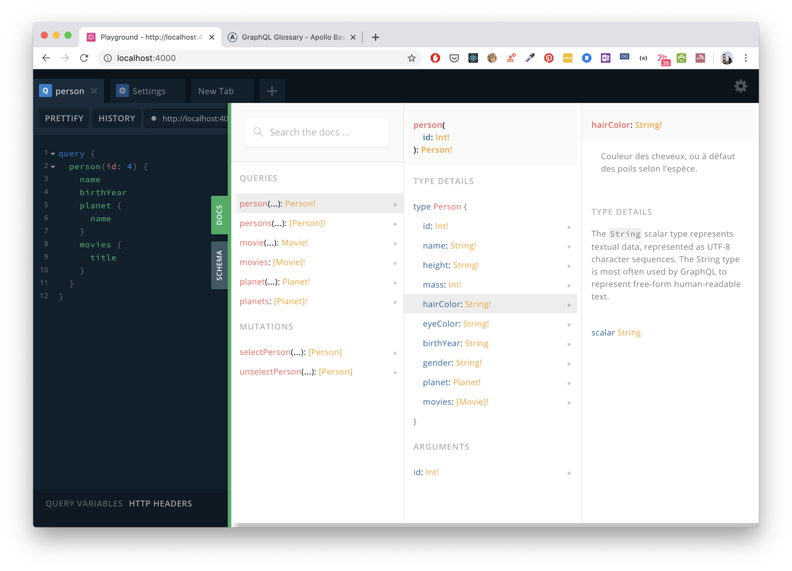Toggle the DOCS side panel tab
The image size is (792, 571).
(x=219, y=215)
